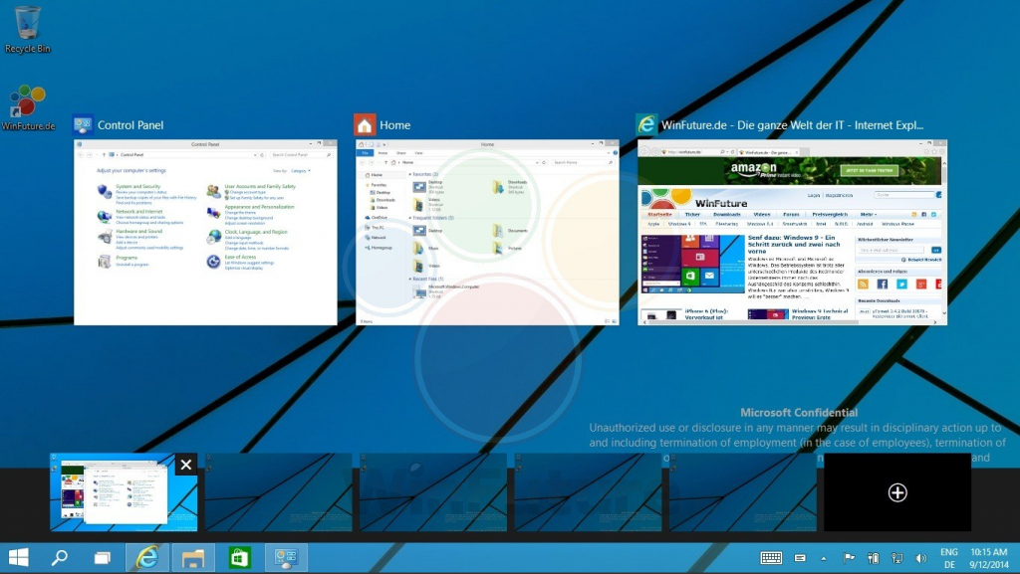Open Internet Explorer from the taskbar
The image size is (1020, 574).
point(147,557)
